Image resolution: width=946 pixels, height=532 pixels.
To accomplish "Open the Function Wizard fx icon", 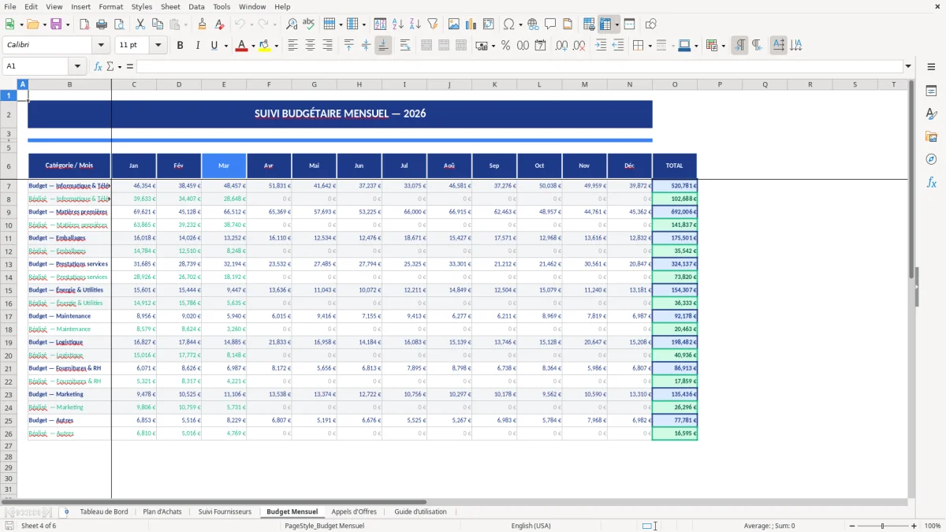I will (x=98, y=66).
